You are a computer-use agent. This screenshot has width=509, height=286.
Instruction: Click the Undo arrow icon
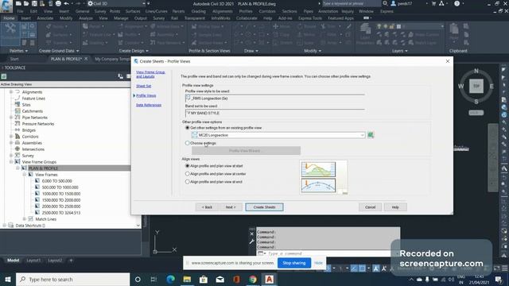[x=66, y=3]
